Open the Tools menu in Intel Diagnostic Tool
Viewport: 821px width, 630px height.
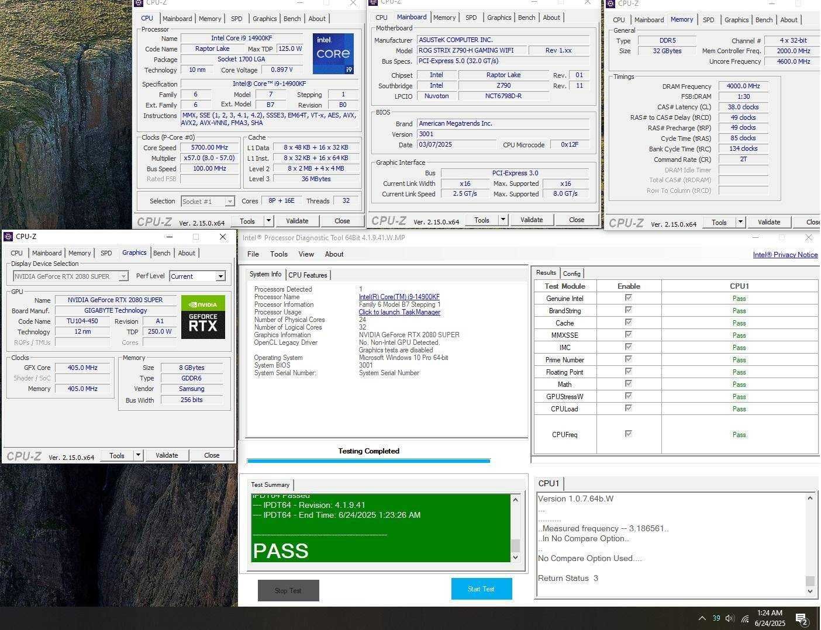point(279,254)
